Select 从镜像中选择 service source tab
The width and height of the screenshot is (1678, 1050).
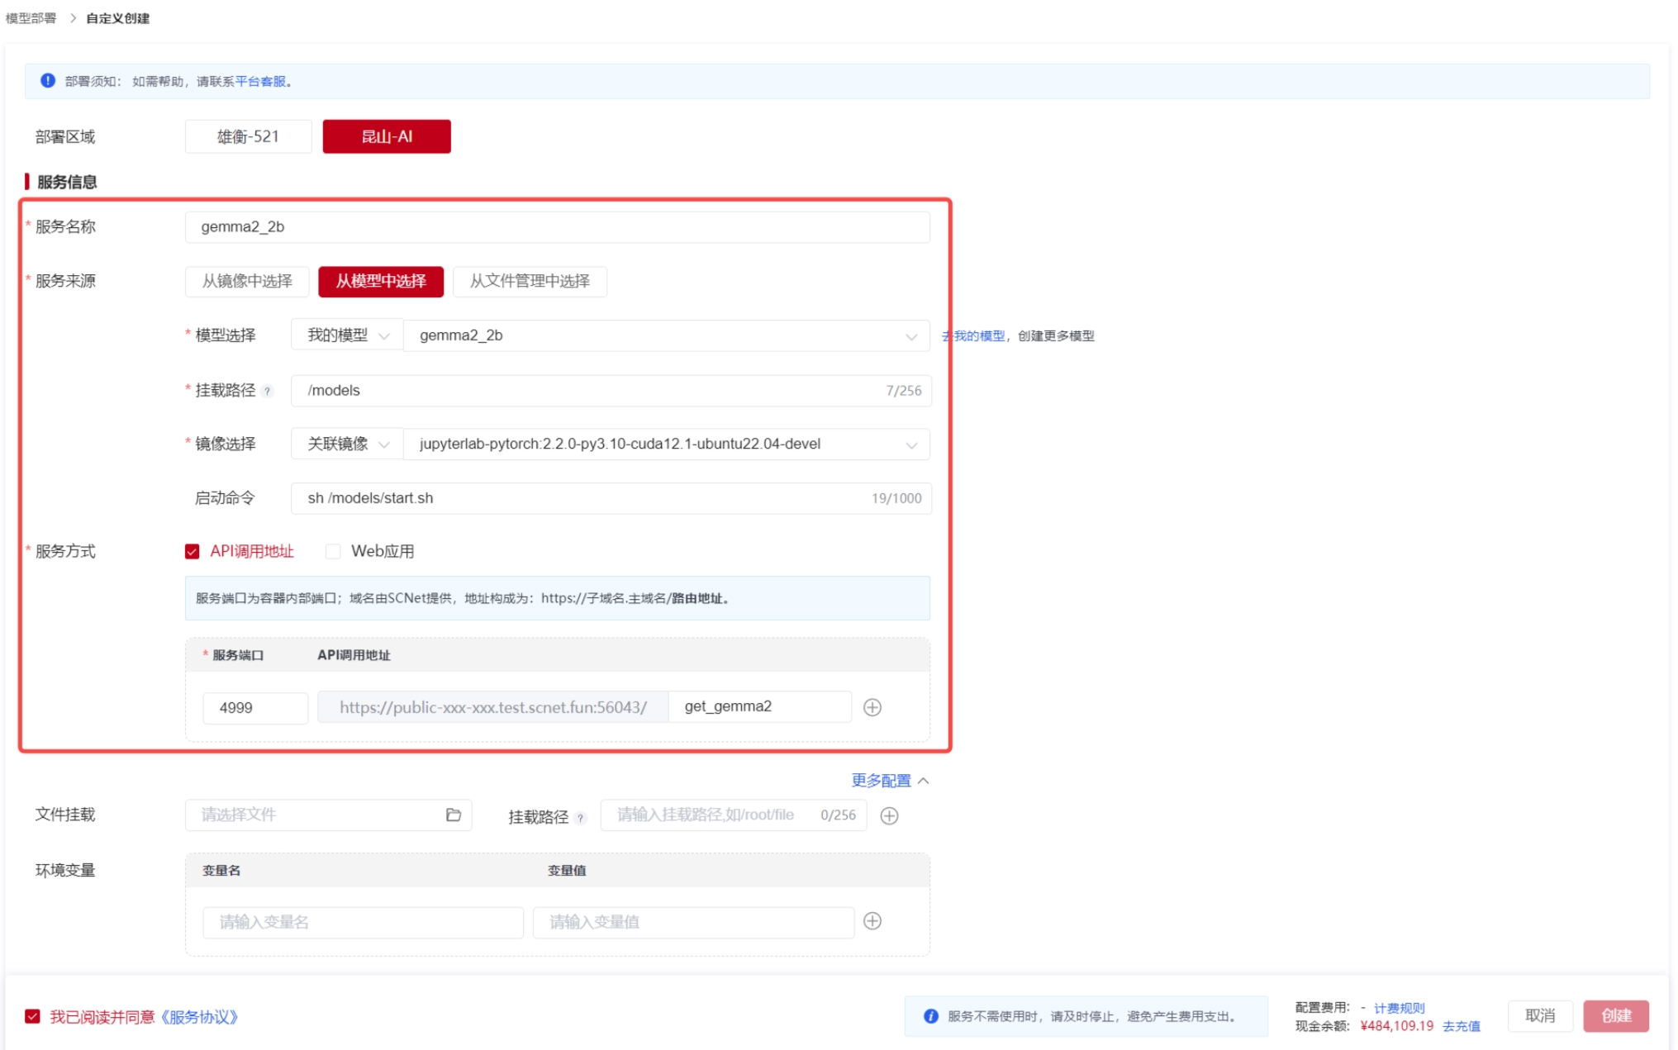[x=247, y=281]
